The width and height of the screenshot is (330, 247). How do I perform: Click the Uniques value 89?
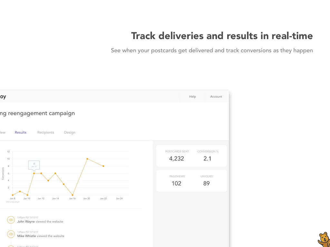coord(207,183)
